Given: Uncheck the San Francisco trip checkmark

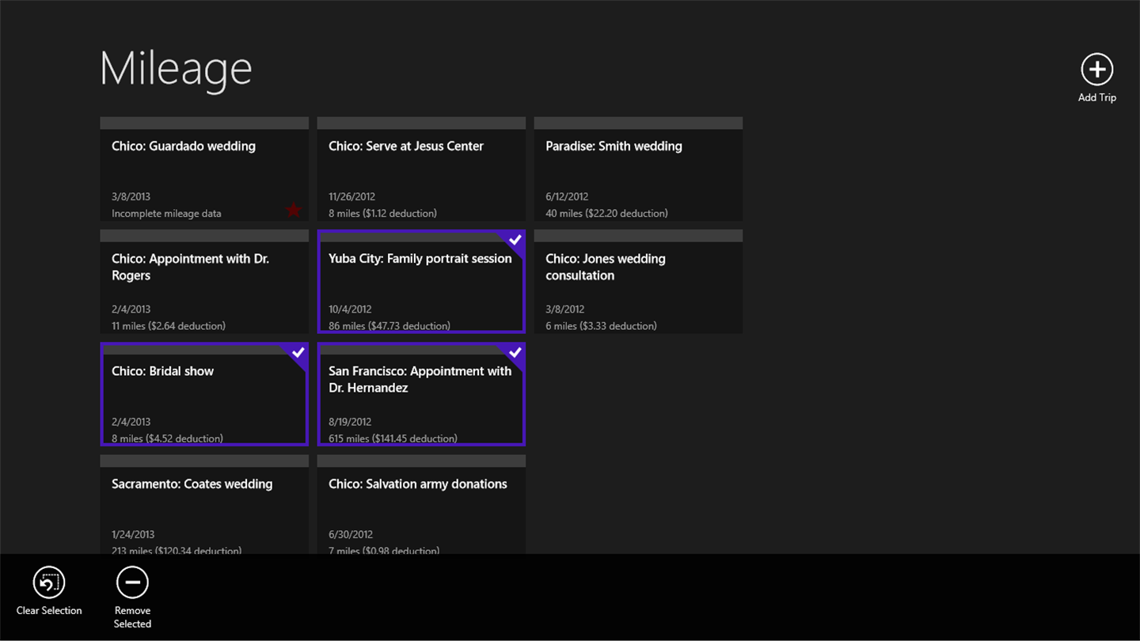Looking at the screenshot, I should [515, 352].
